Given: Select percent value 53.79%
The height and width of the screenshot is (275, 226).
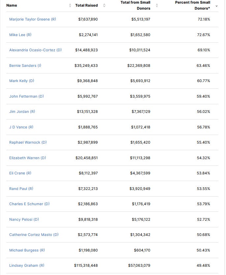Looking at the screenshot, I should pyautogui.click(x=204, y=204).
